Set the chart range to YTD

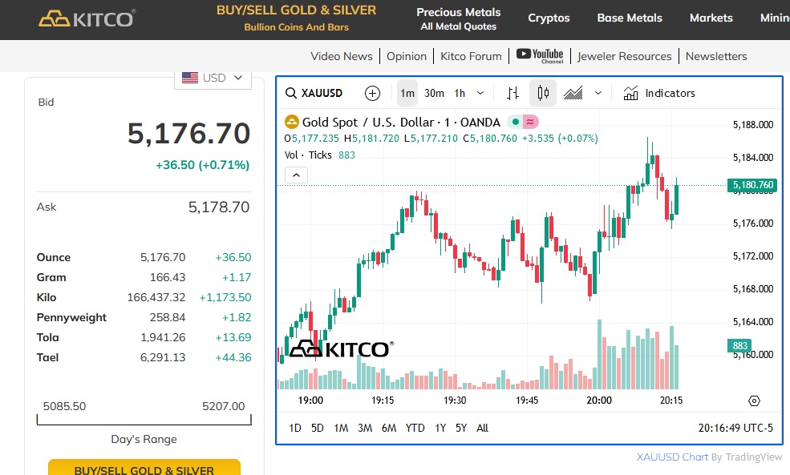415,428
